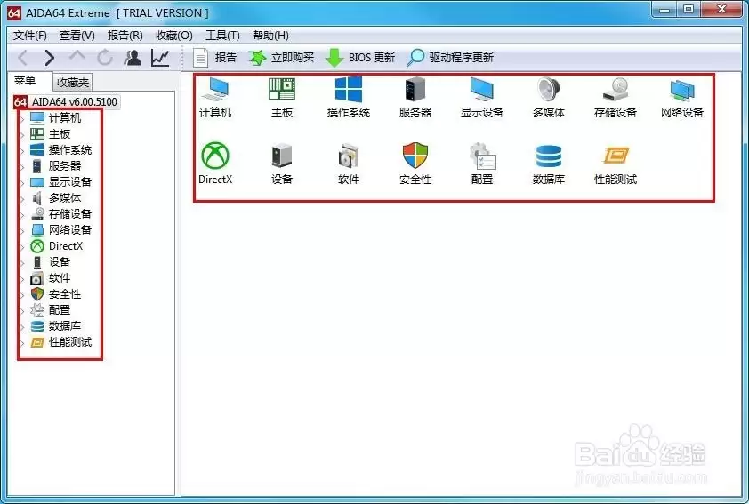Image resolution: width=749 pixels, height=504 pixels.
Task: Select 计算机 in the left tree
Action: coord(55,118)
